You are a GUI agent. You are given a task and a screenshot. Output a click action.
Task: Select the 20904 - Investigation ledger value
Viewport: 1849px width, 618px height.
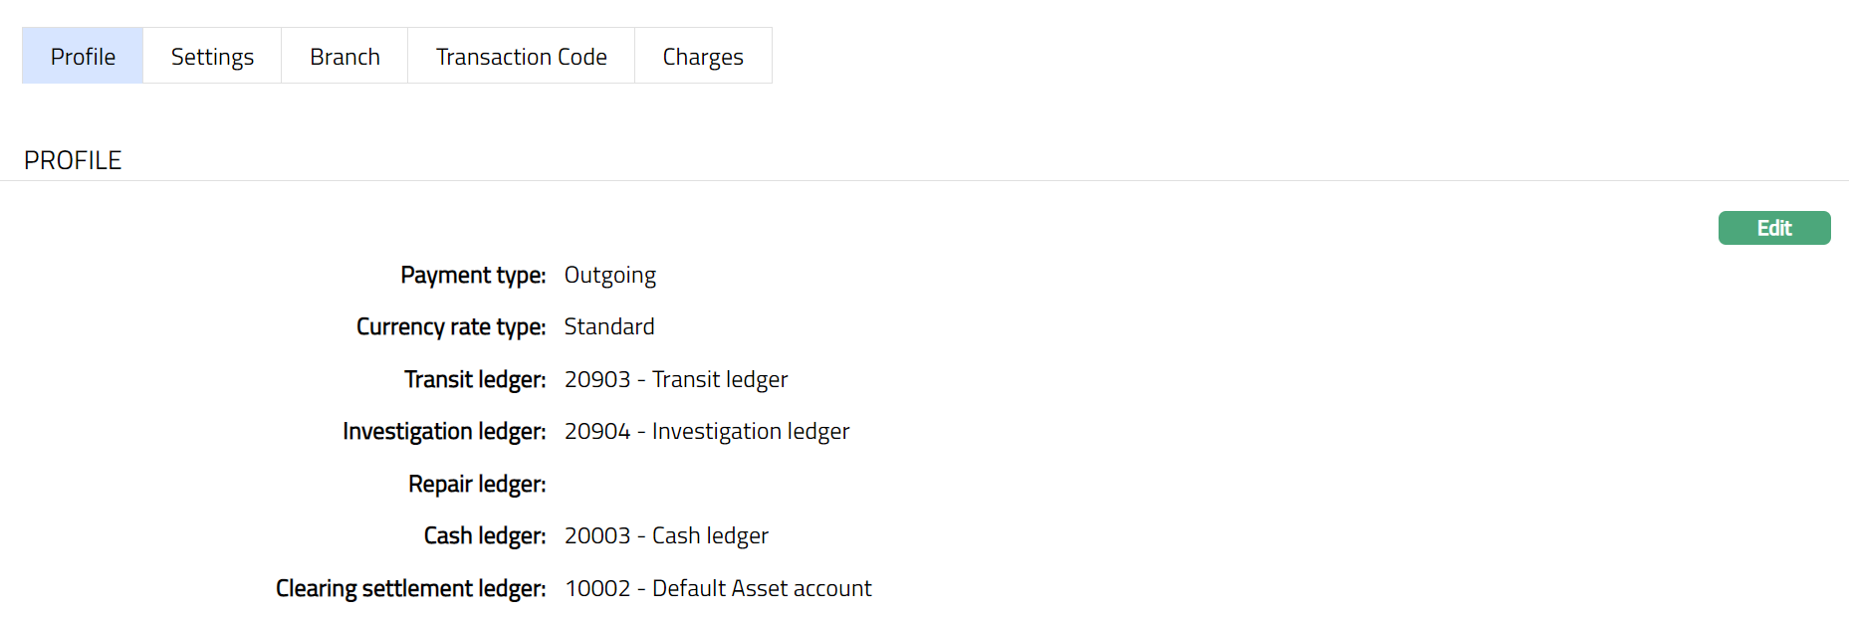tap(706, 431)
